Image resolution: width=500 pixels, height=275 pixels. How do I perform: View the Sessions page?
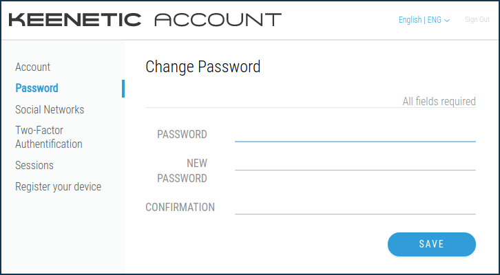pos(34,165)
